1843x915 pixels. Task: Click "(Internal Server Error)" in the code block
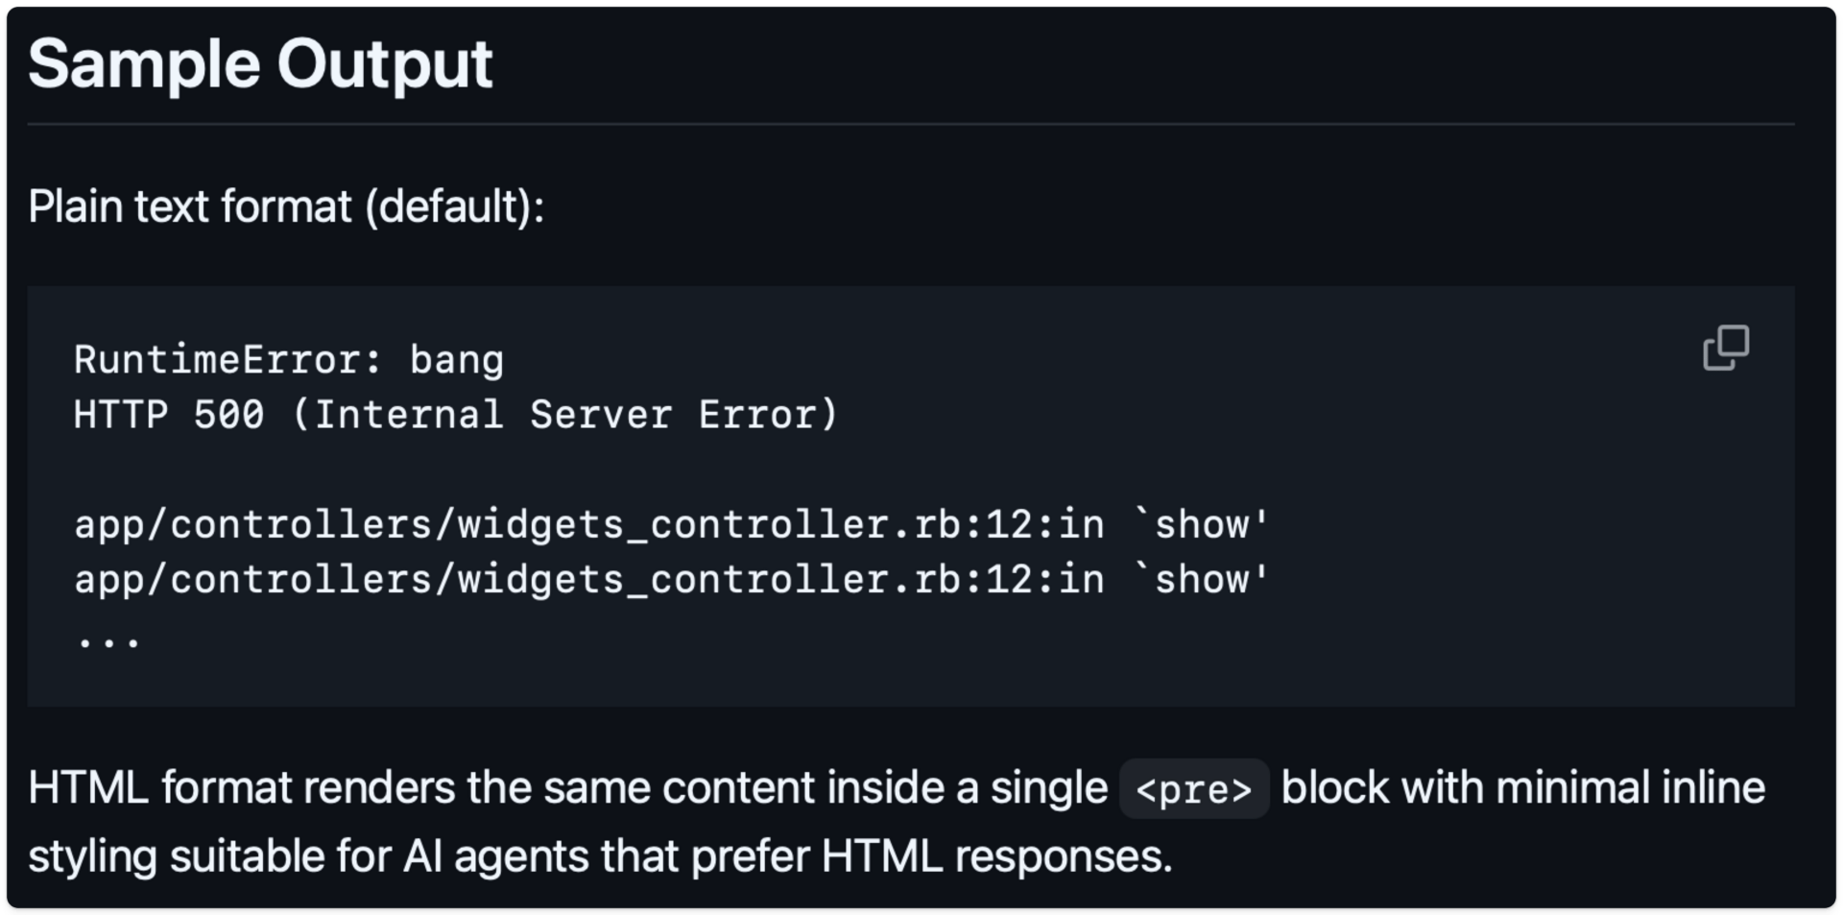pos(565,415)
